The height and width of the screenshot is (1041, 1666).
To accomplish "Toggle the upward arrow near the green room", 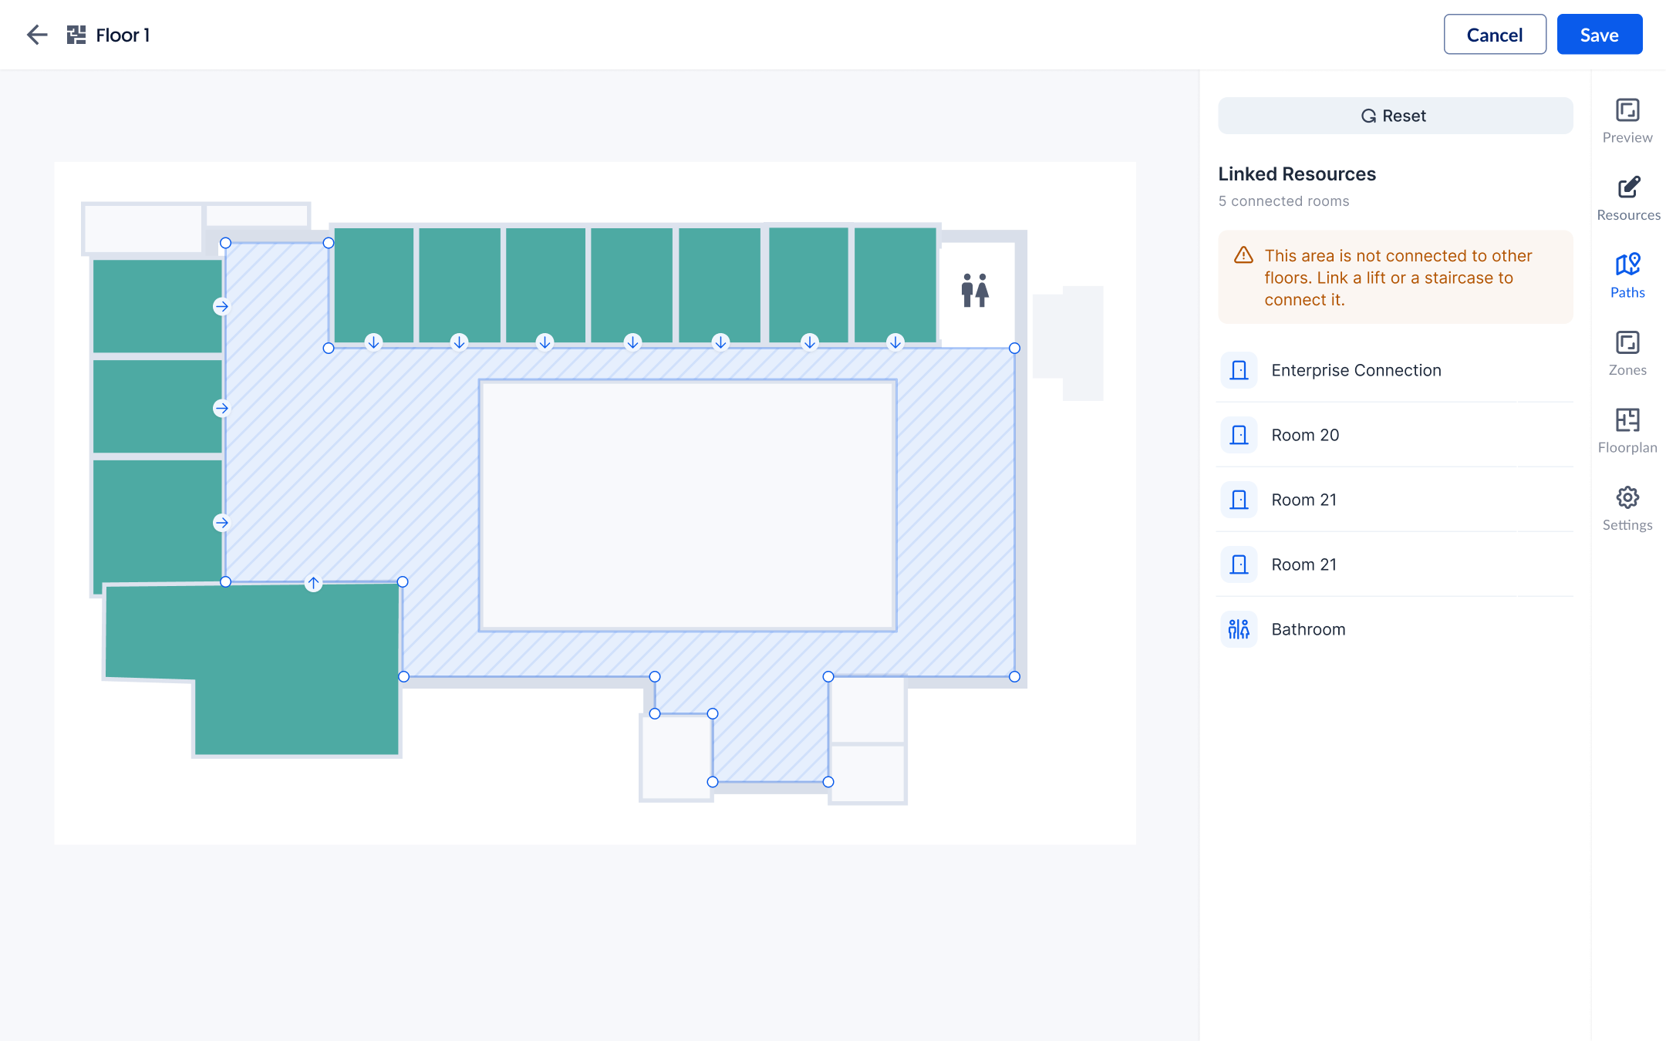I will click(x=313, y=584).
